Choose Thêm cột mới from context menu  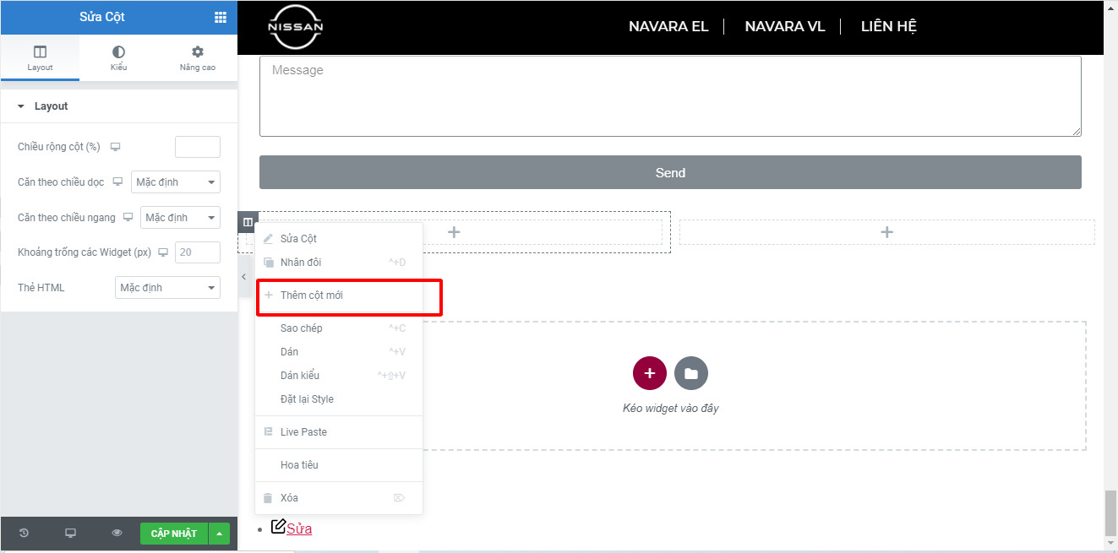coord(312,295)
